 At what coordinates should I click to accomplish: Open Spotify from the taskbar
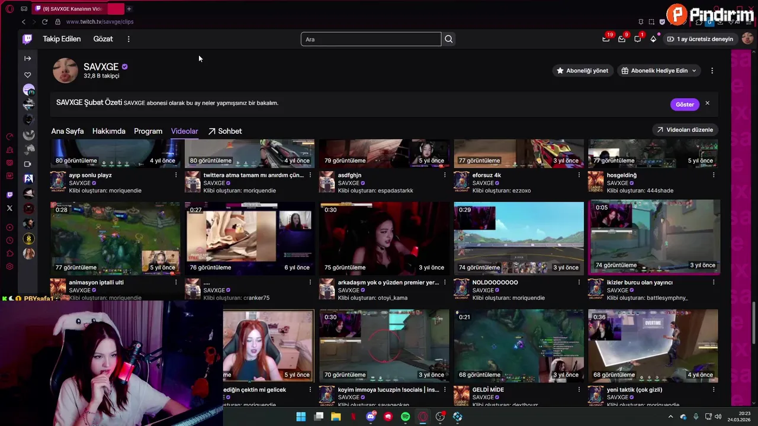(405, 417)
